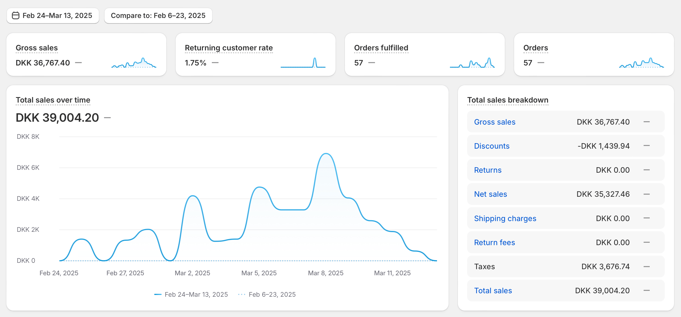Click the Total sales over time heading

[x=53, y=100]
